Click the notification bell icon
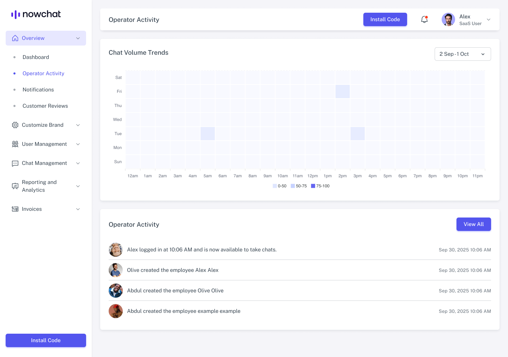 [424, 19]
